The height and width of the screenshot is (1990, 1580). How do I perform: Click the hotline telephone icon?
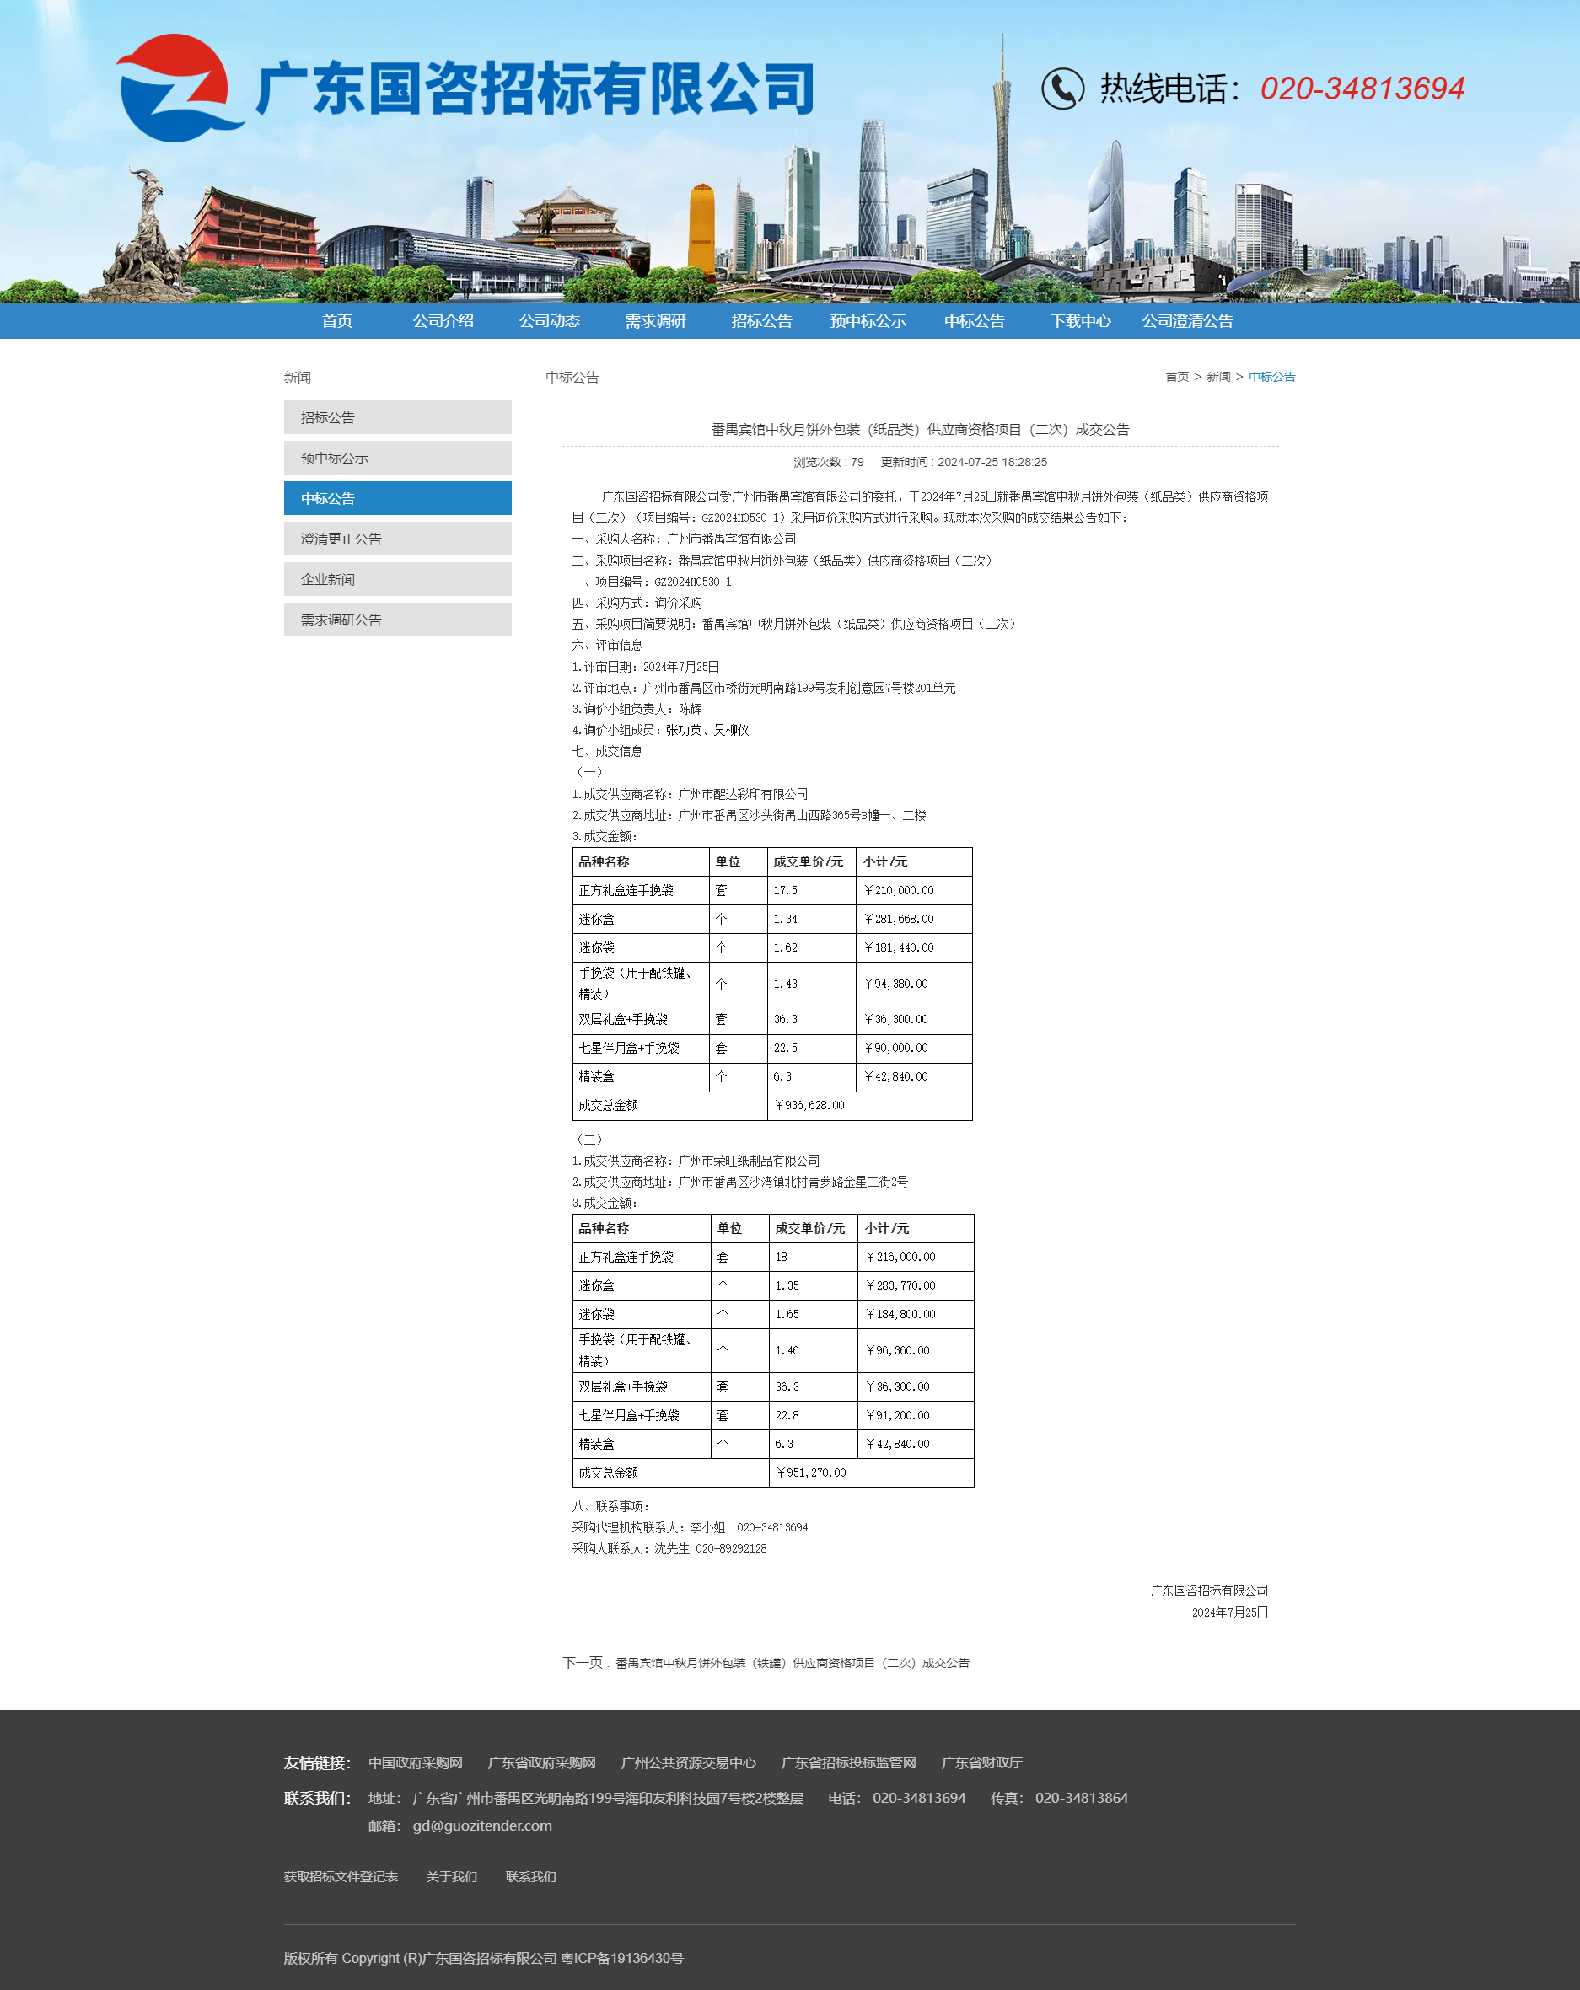pos(1062,89)
